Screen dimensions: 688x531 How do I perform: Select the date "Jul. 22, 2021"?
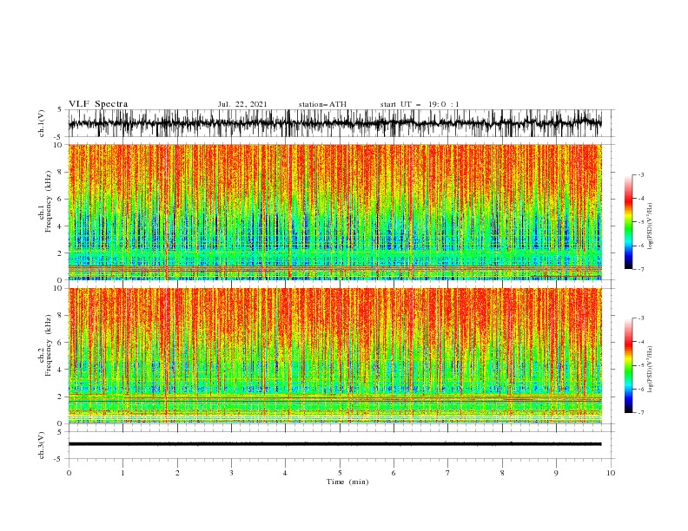242,104
